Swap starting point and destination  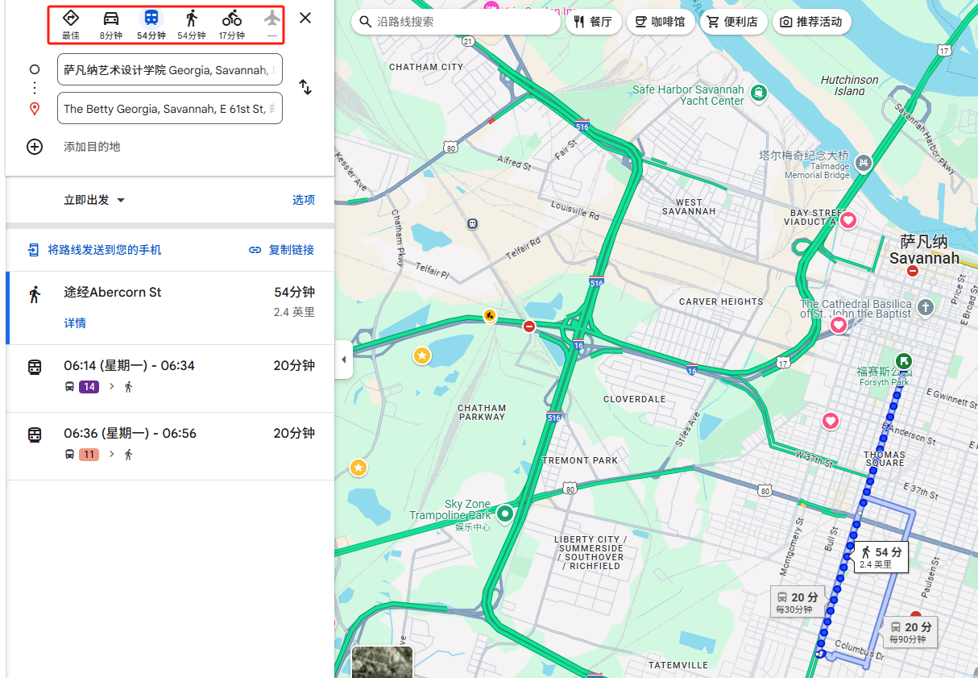(305, 87)
